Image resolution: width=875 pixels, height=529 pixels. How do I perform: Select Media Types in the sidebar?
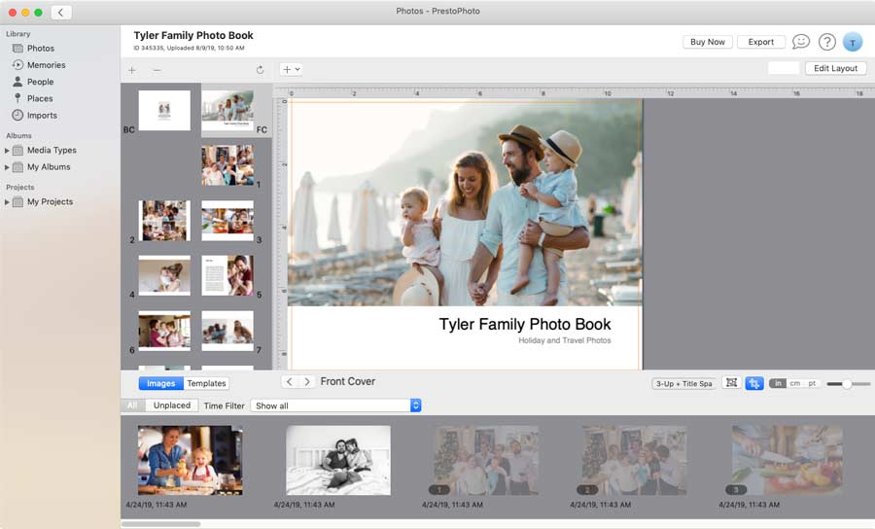point(52,150)
